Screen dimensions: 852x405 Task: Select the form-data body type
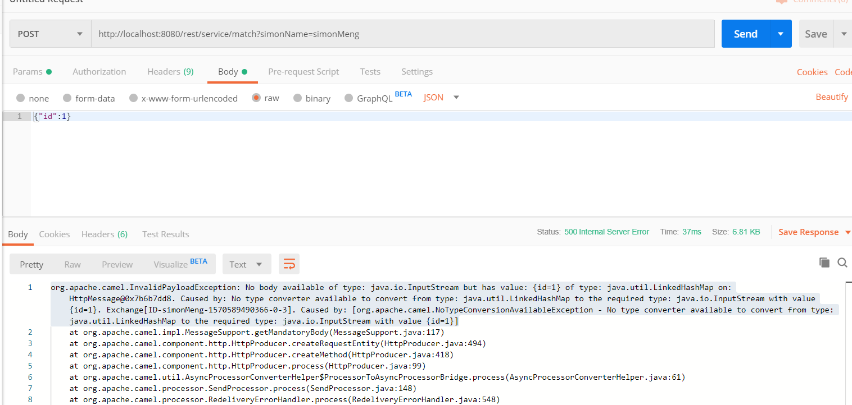coord(89,98)
